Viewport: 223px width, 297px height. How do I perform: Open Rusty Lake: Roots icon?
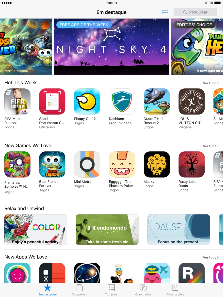tap(192, 164)
